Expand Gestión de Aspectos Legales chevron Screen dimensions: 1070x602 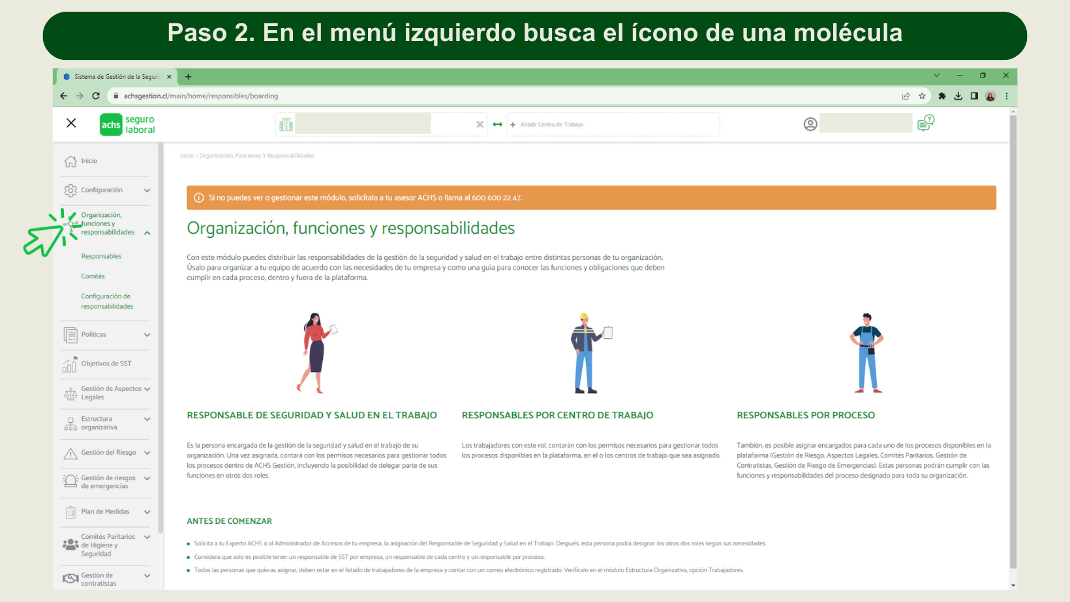point(147,389)
